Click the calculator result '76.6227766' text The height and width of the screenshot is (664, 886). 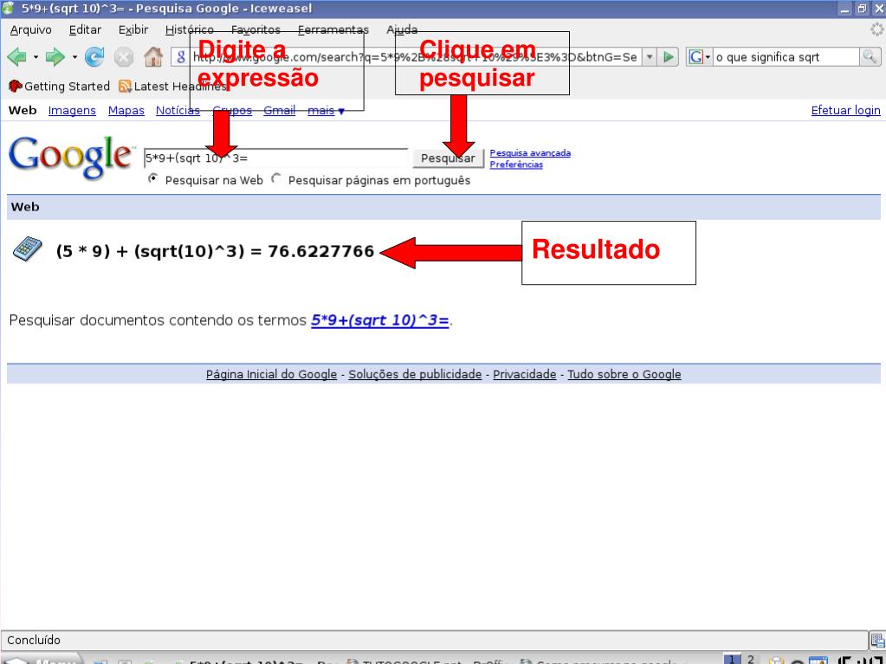point(321,251)
